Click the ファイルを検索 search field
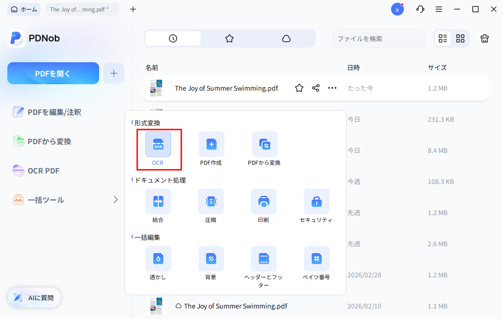 (379, 39)
